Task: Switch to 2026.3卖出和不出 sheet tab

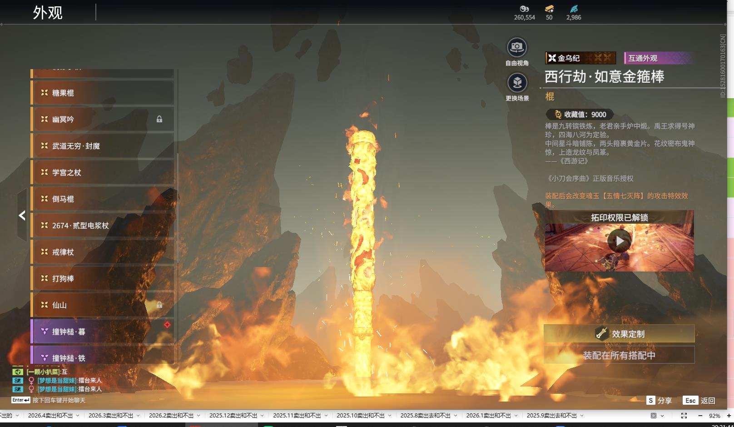Action: coord(111,416)
